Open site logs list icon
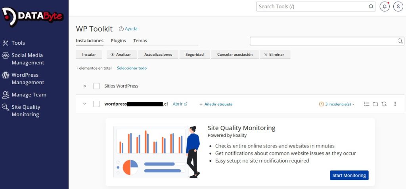This screenshot has width=406, height=189. point(366,104)
